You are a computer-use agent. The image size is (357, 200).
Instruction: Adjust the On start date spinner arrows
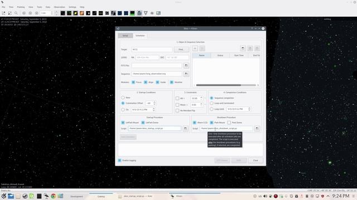(154, 109)
